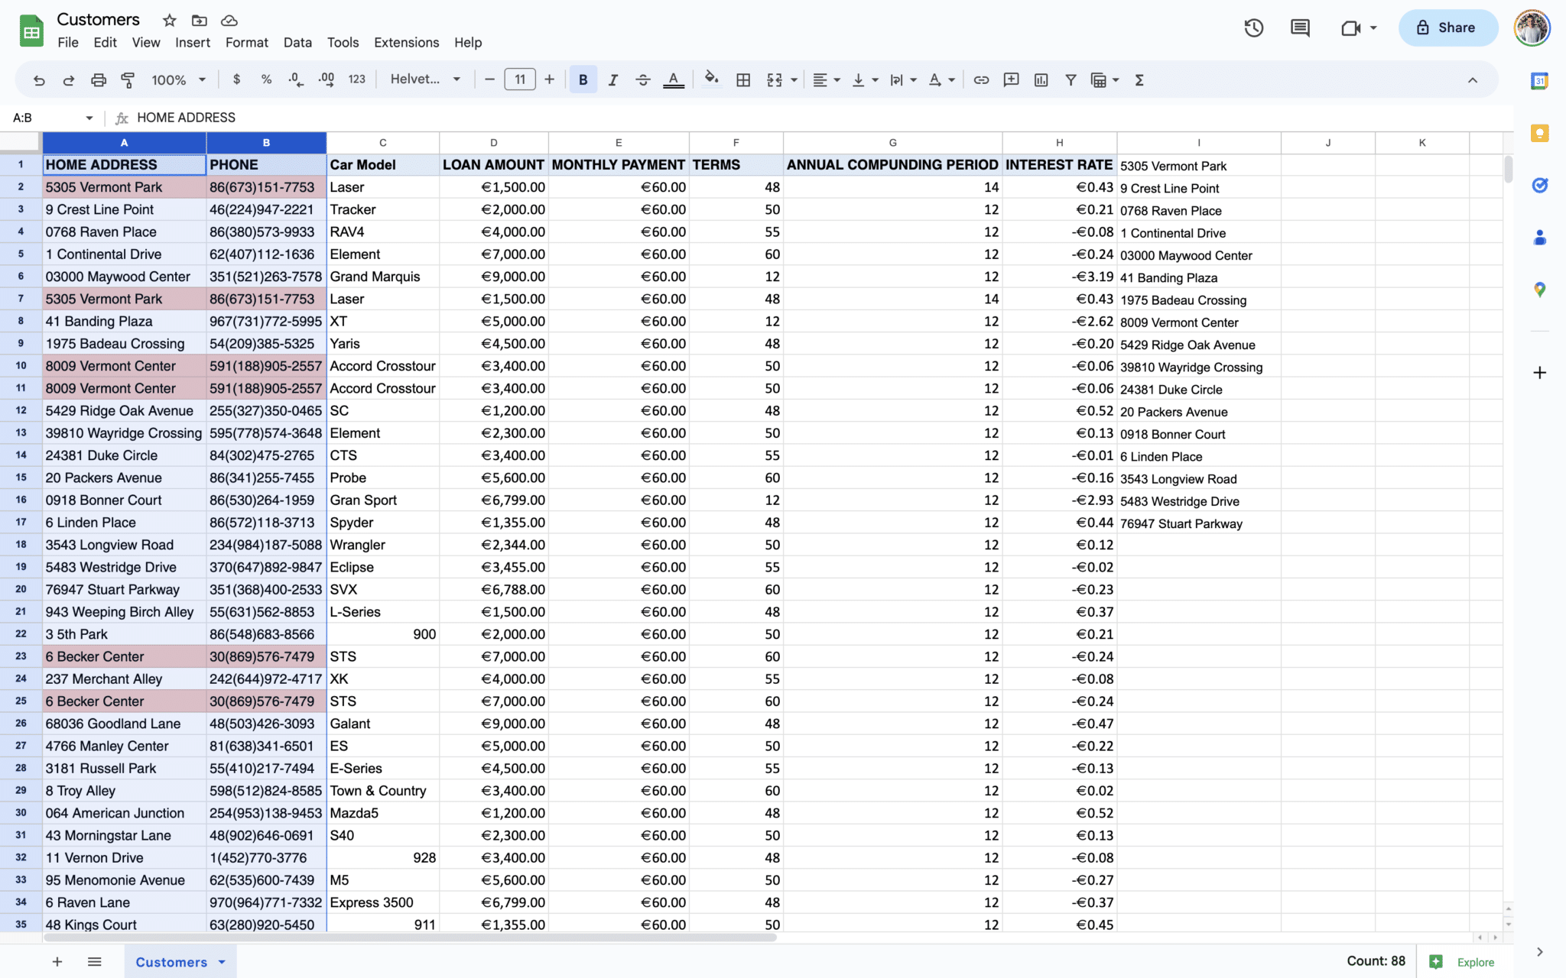
Task: Open the functions sigma icon
Action: click(x=1139, y=79)
